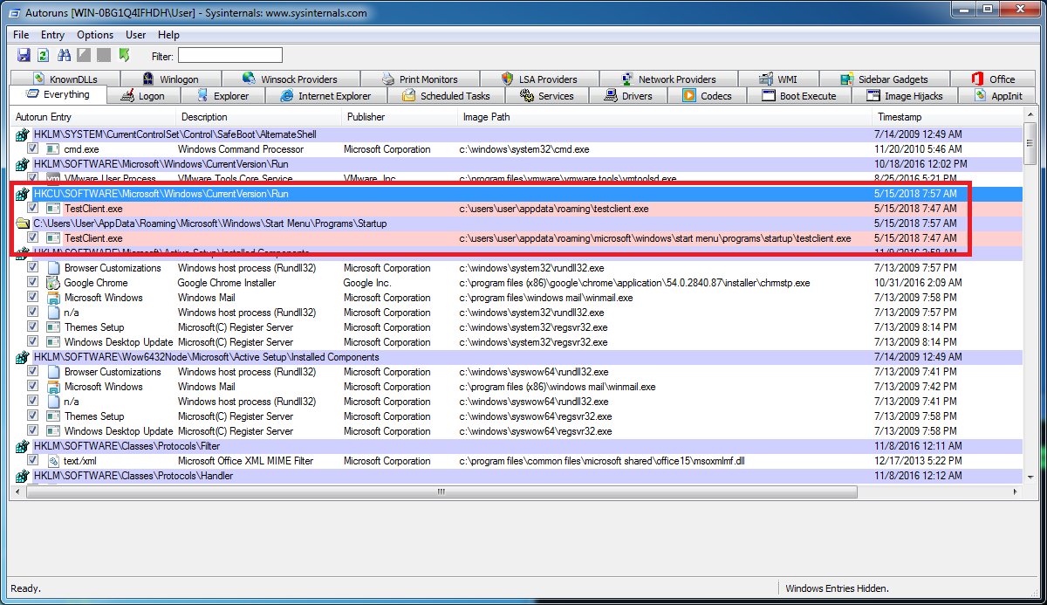The image size is (1047, 605).
Task: Click registry icon of HKLM SafeBoot AlternateShell row
Action: point(24,134)
